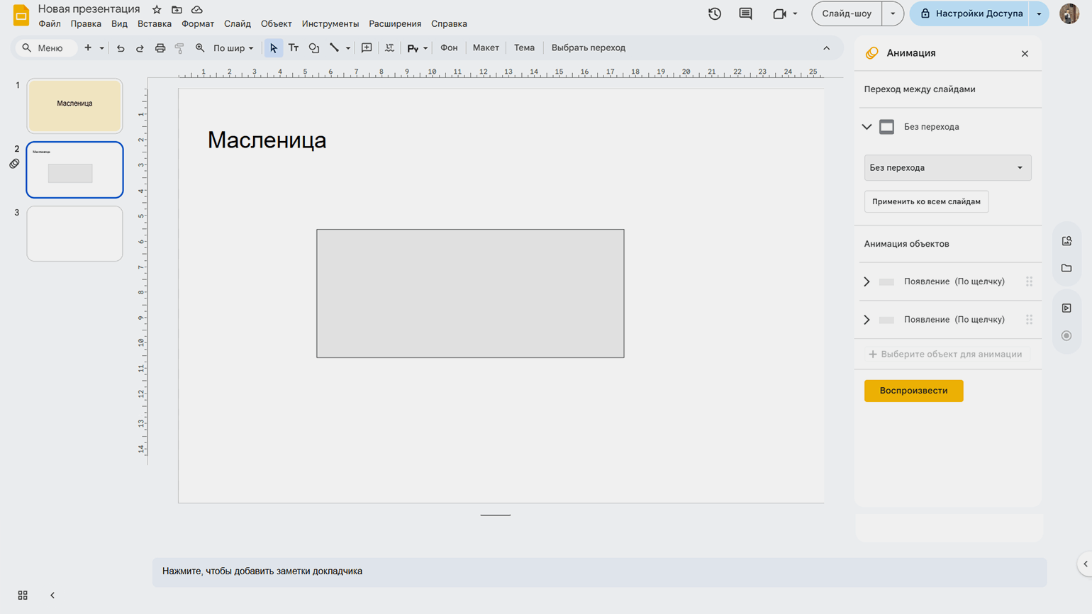Click the print icon in toolbar
This screenshot has width=1092, height=614.
[160, 48]
